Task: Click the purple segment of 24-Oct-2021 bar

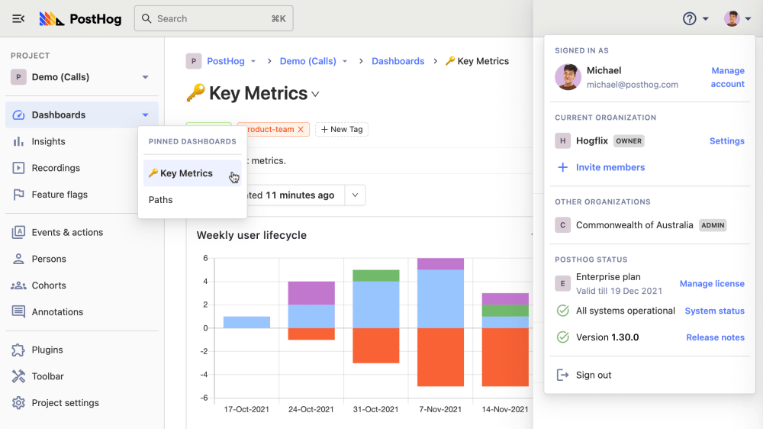Action: tap(311, 293)
